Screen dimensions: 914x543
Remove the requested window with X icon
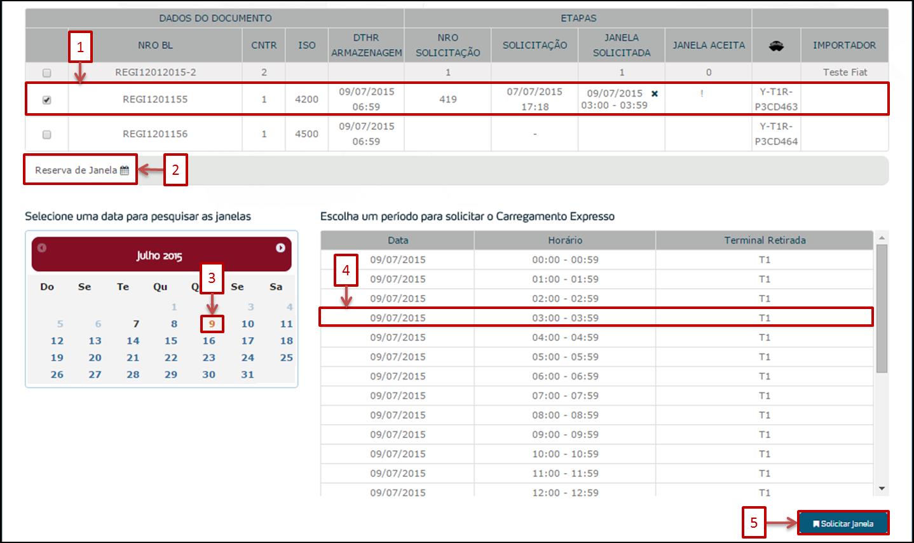[655, 93]
